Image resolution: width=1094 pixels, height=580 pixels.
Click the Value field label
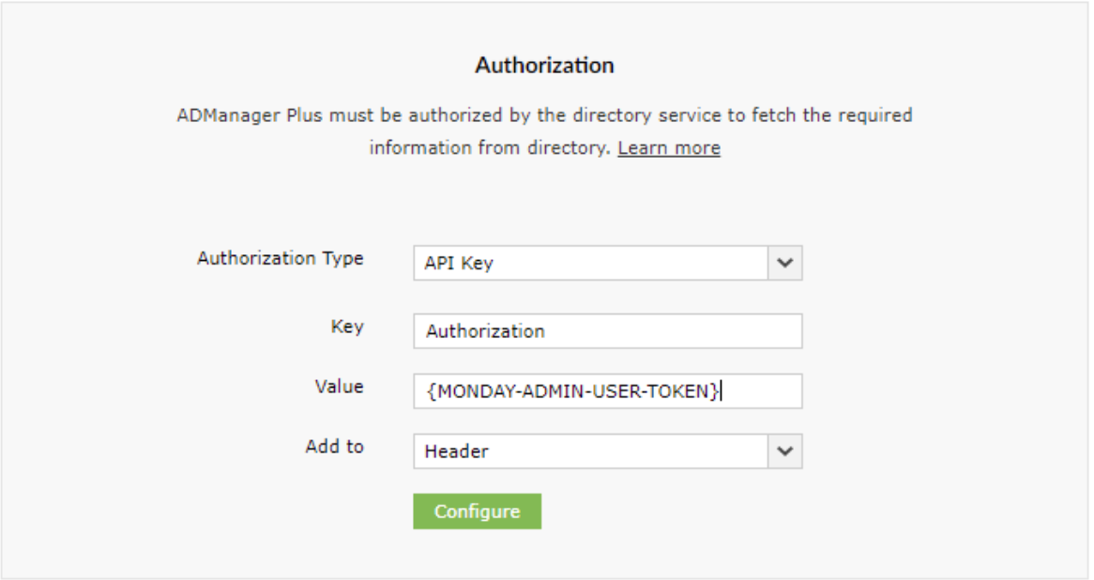pyautogui.click(x=339, y=386)
